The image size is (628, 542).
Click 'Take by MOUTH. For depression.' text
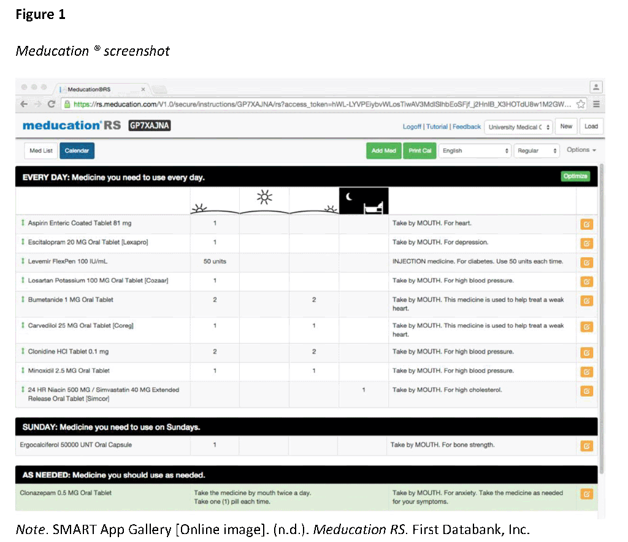[x=440, y=243]
